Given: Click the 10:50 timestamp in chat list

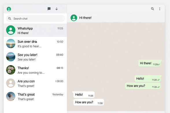Looking at the screenshot, I should coord(60,42).
